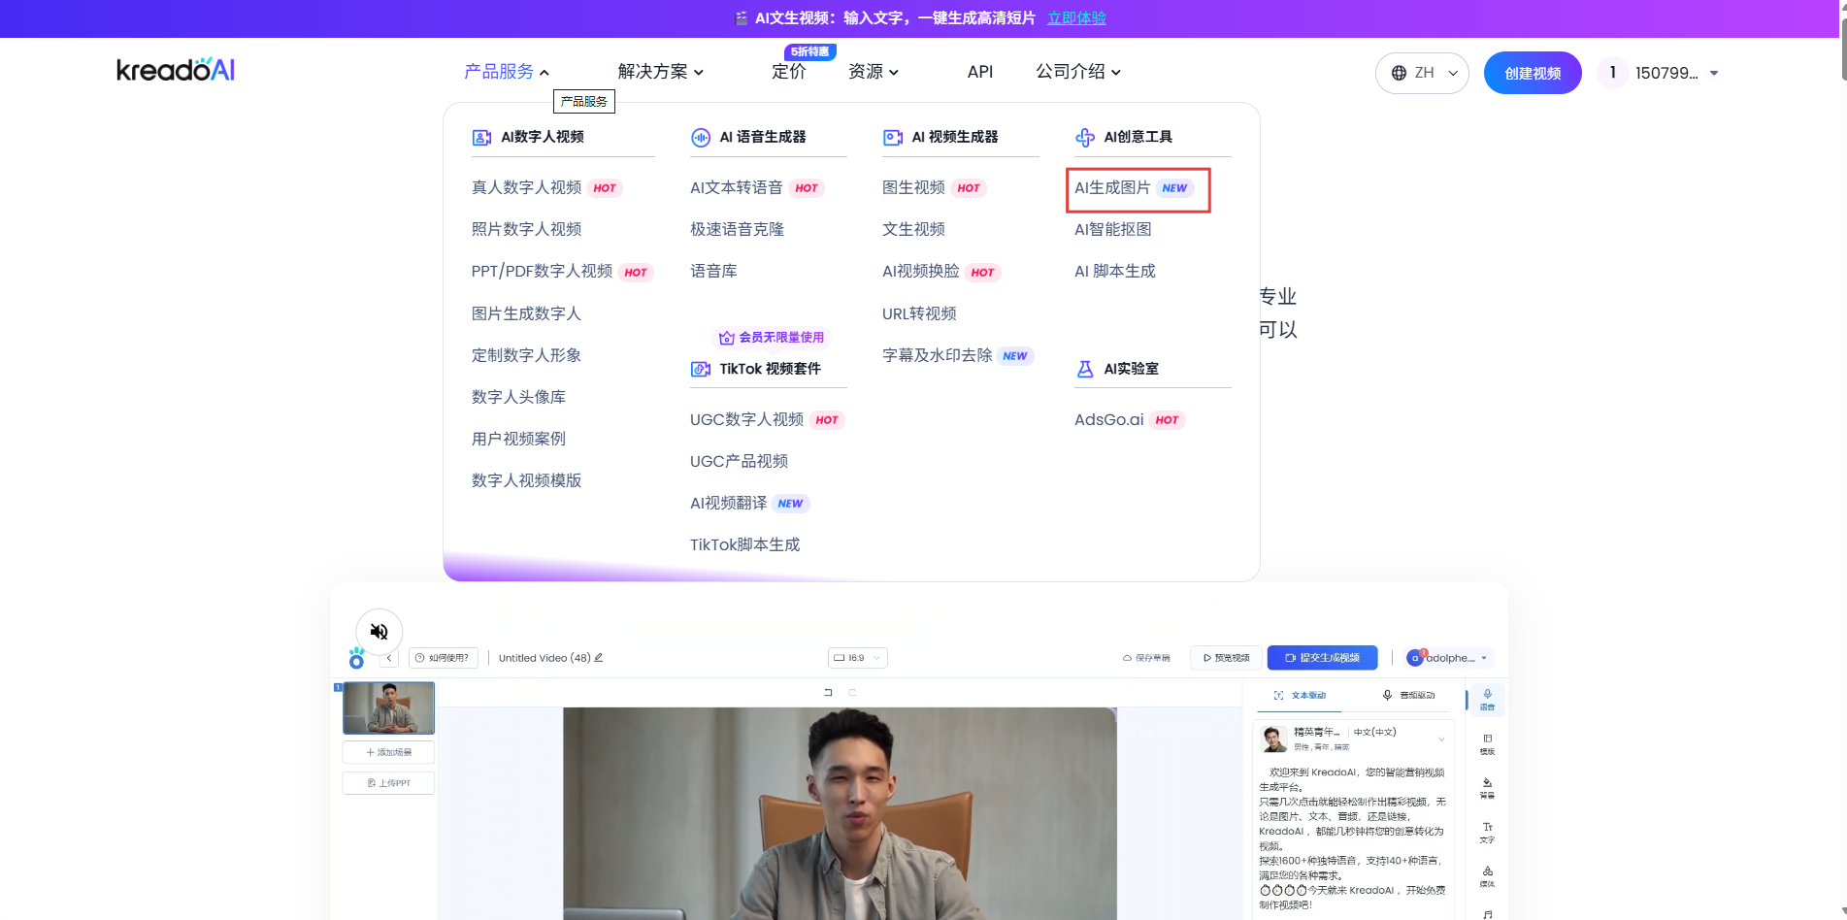This screenshot has width=1847, height=920.
Task: Unmute the video with the speaker icon
Action: [x=379, y=632]
